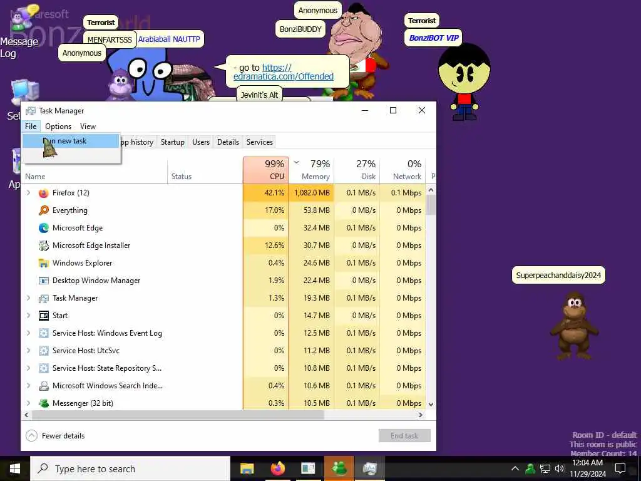The width and height of the screenshot is (641, 481).
Task: Click Firefox memory value 1,082.0 MB
Action: [312, 193]
